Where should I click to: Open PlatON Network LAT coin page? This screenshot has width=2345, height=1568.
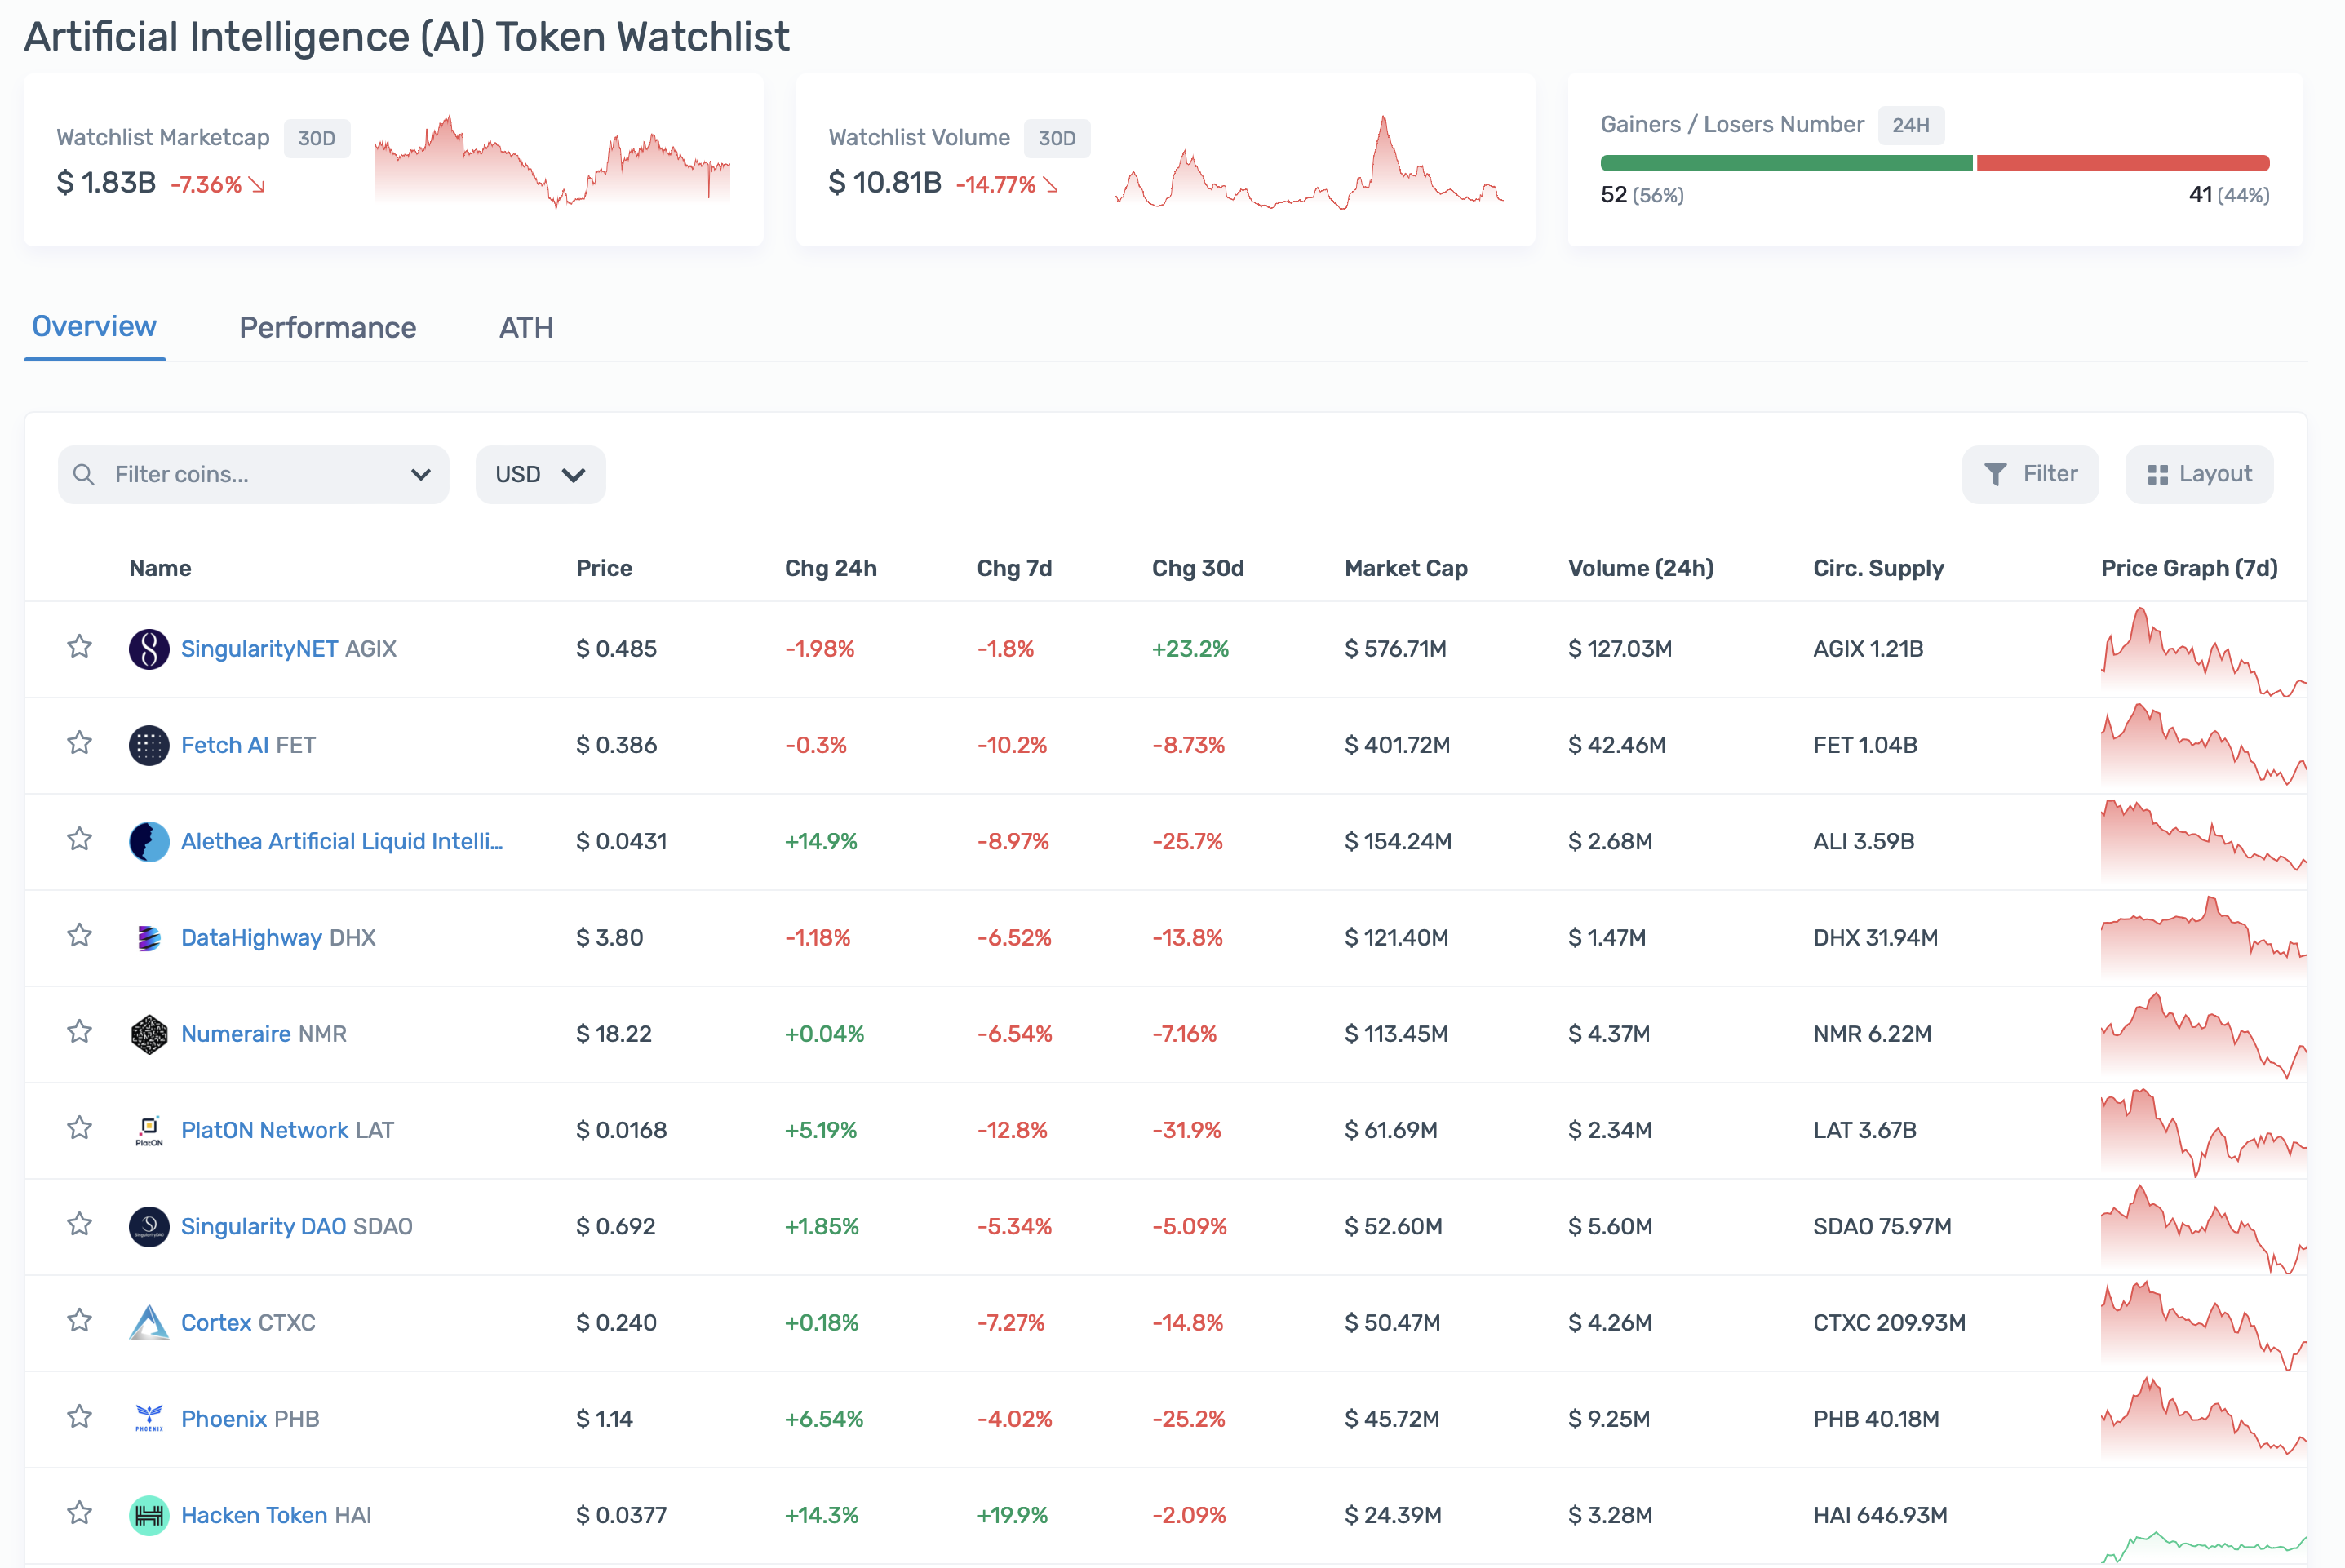pyautogui.click(x=287, y=1130)
